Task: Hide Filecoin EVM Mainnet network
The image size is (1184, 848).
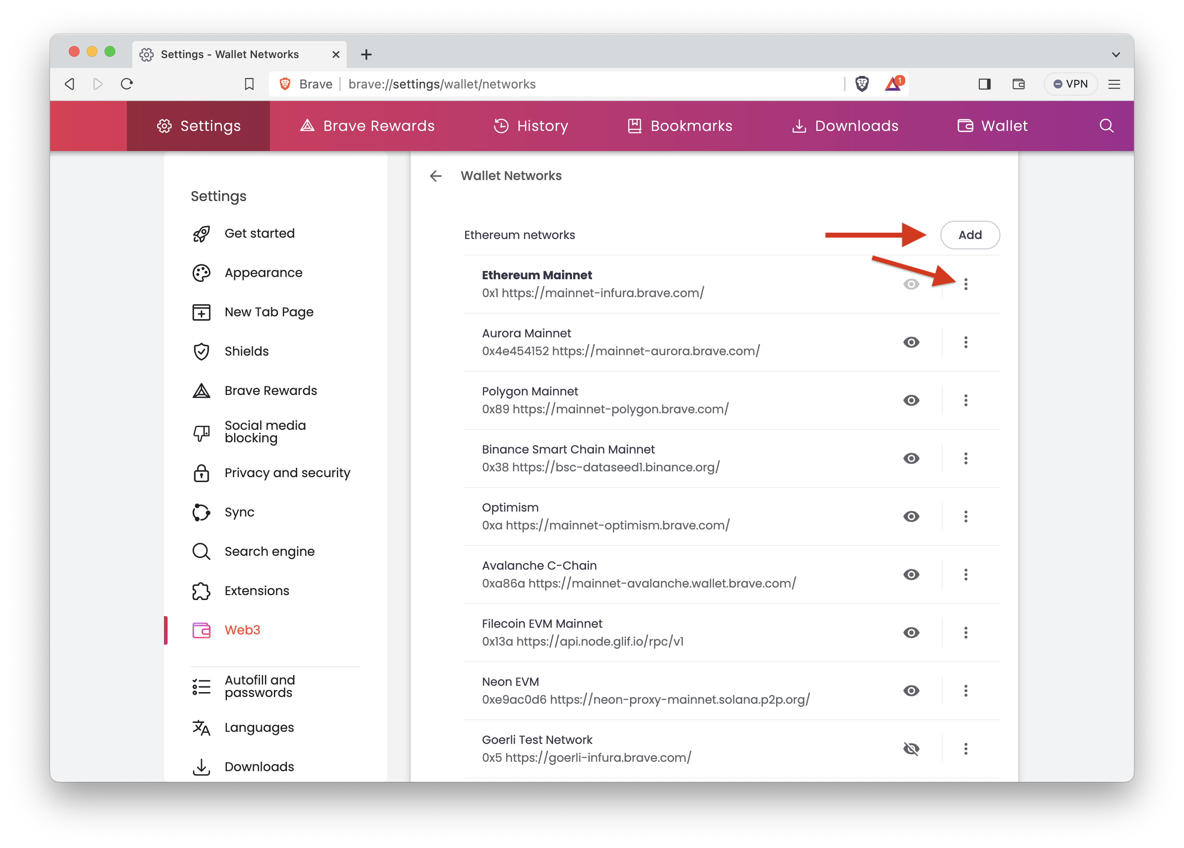Action: [911, 633]
